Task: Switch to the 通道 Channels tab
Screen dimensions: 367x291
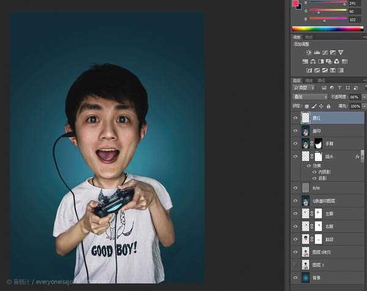Action: click(x=309, y=81)
